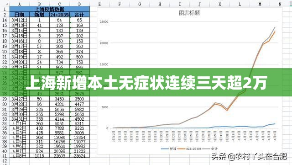292x165 pixels.
Task: Select the date cell 3月27日
Action: 19,99
